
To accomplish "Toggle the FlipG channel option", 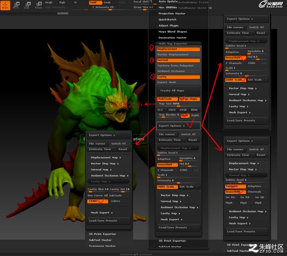I will 246,203.
